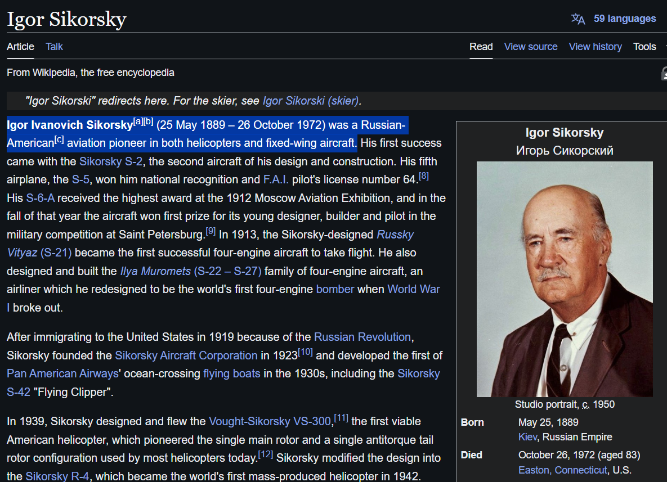Open footnote [c] after American
The width and height of the screenshot is (667, 482).
click(x=59, y=140)
